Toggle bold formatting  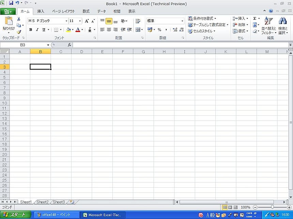click(x=31, y=30)
